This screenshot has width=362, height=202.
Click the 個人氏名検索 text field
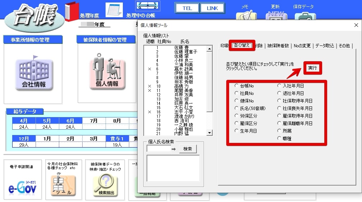click(x=159, y=149)
